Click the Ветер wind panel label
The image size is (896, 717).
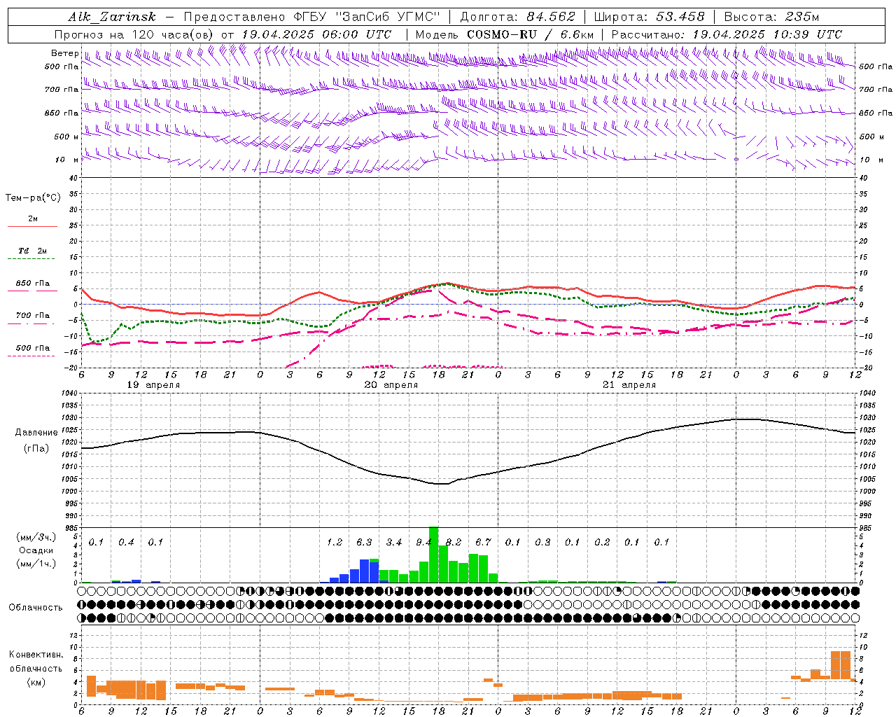(65, 53)
